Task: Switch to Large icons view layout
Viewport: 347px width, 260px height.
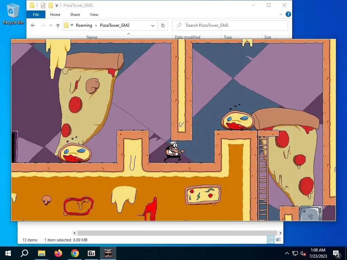Action: pyautogui.click(x=278, y=240)
